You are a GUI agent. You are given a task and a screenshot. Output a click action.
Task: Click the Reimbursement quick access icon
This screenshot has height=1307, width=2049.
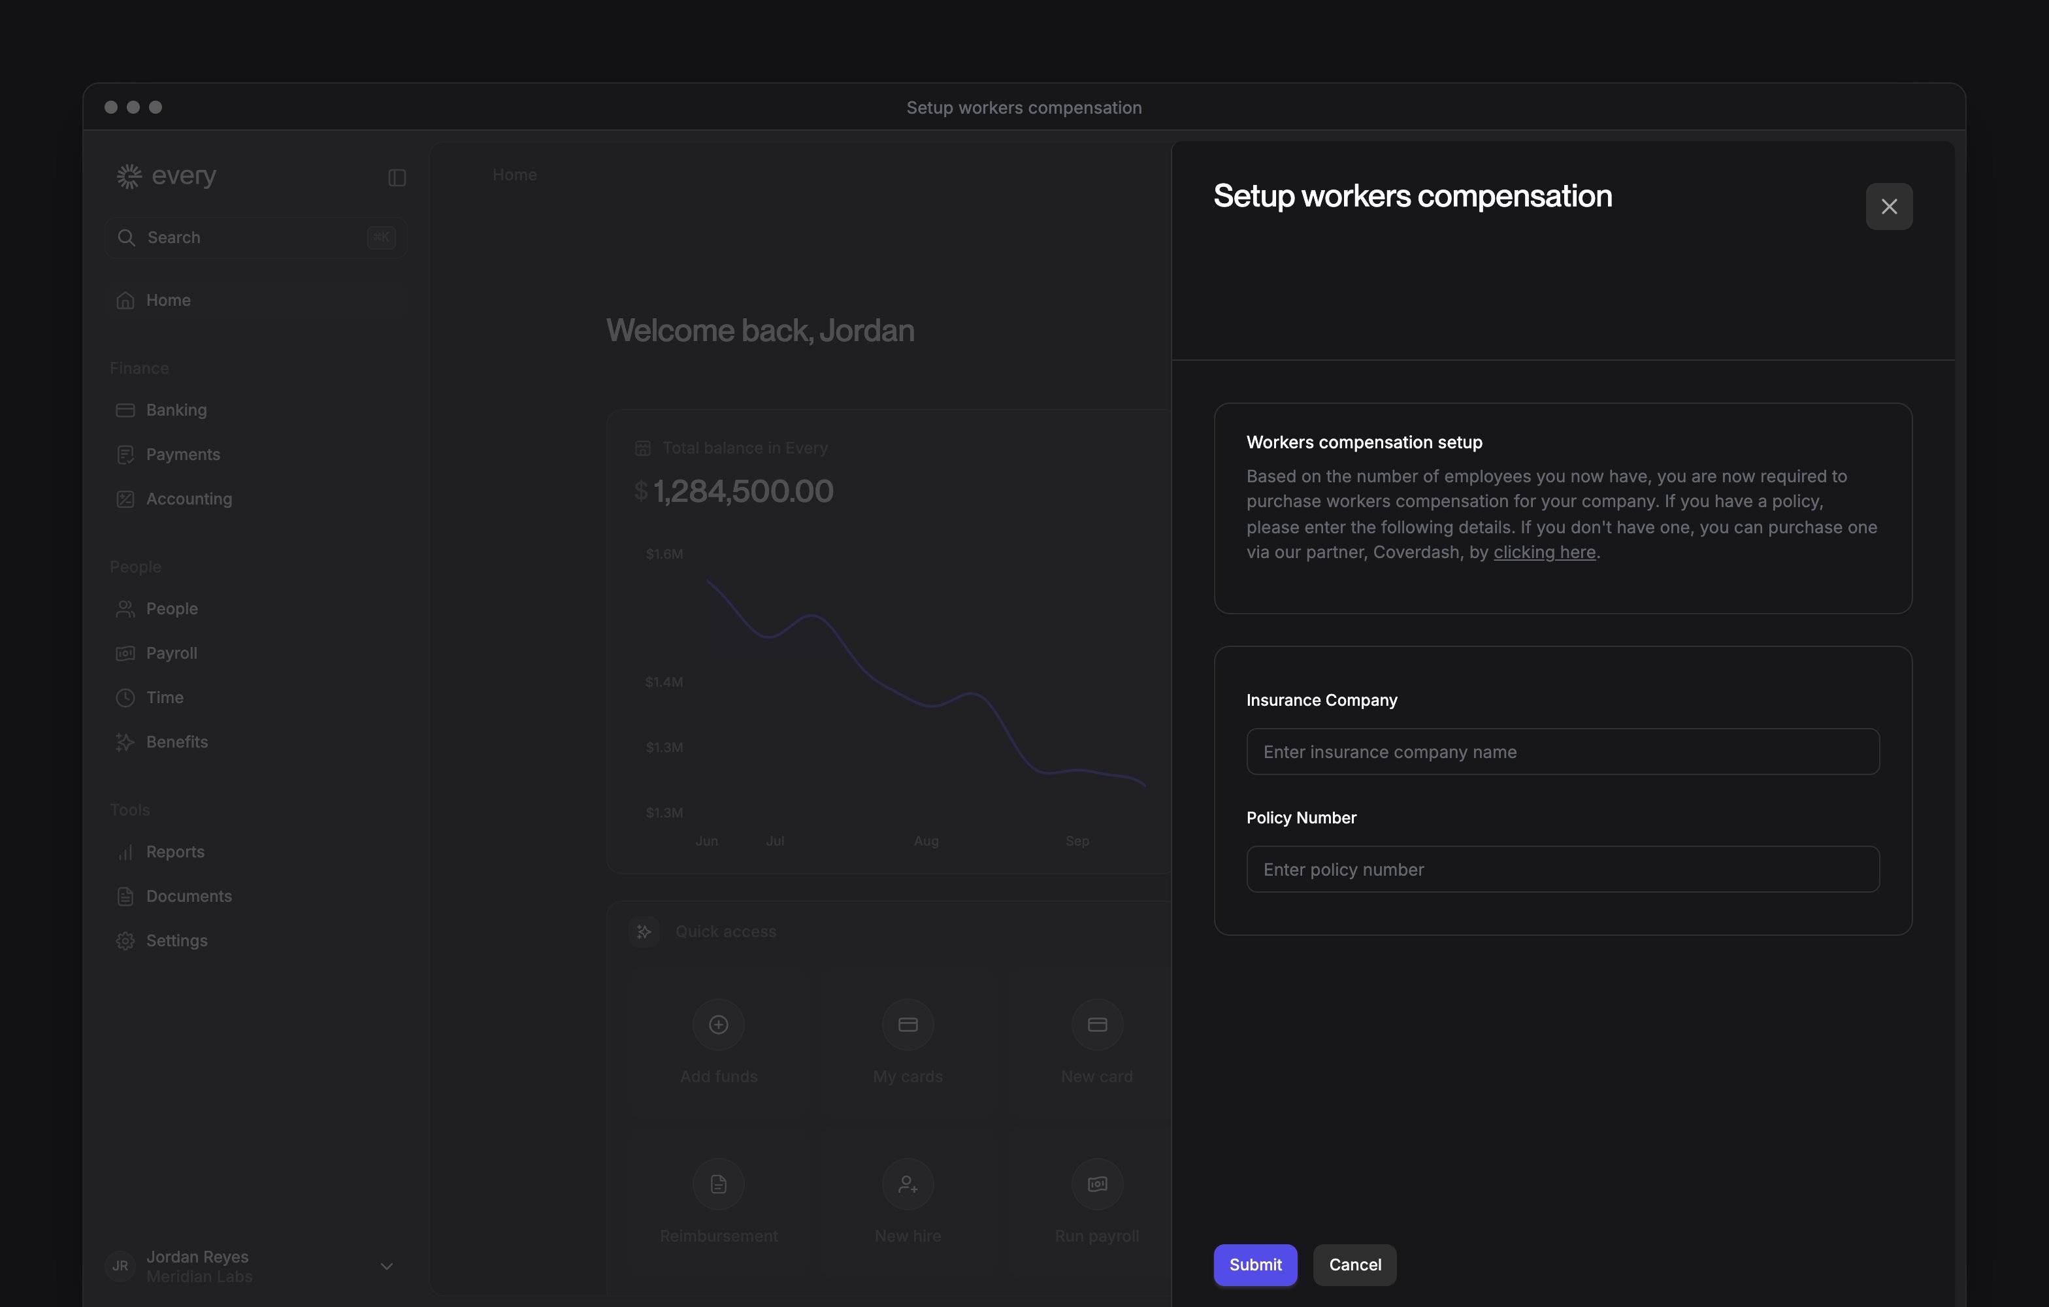pos(718,1183)
